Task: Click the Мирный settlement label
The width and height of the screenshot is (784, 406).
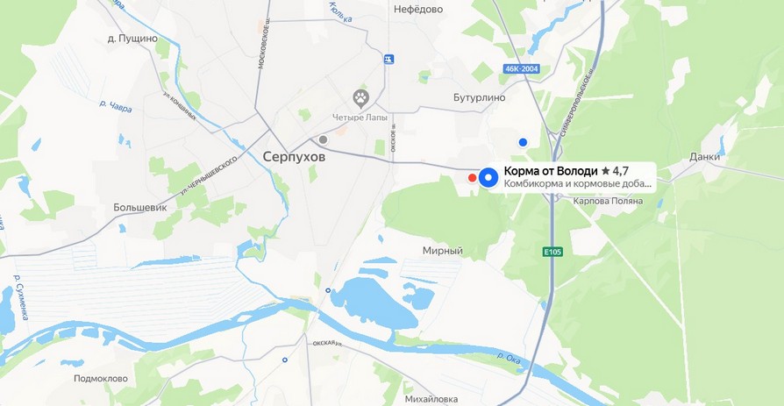Action: (443, 251)
